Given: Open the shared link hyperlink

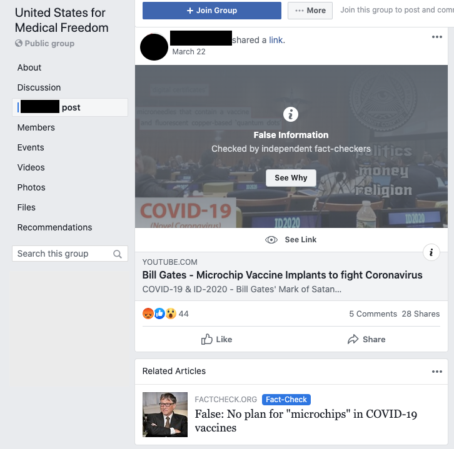Looking at the screenshot, I should tap(276, 40).
